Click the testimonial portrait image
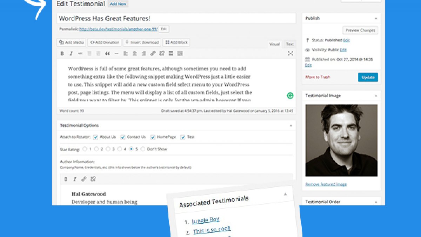The height and width of the screenshot is (237, 421). point(341,140)
